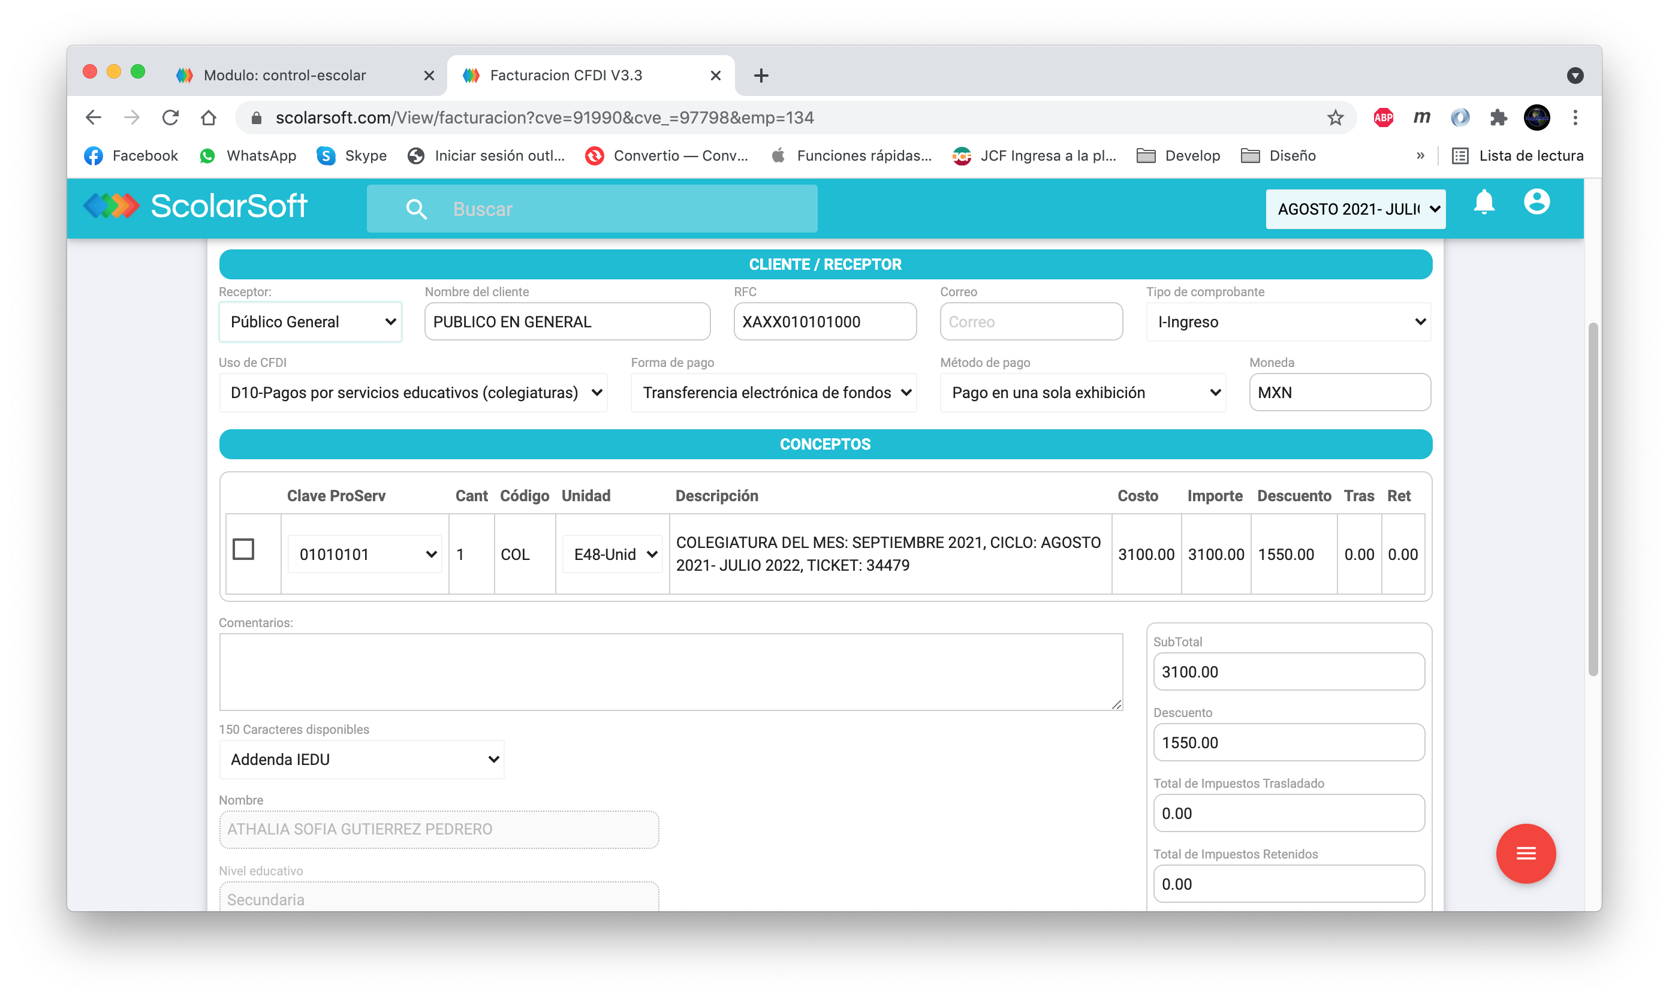Click the SubTotal 3100.00 field
The height and width of the screenshot is (1000, 1669).
1288,671
